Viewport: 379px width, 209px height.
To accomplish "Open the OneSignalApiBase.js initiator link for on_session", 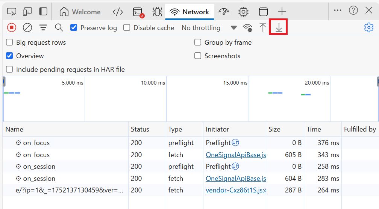I will click(236, 179).
